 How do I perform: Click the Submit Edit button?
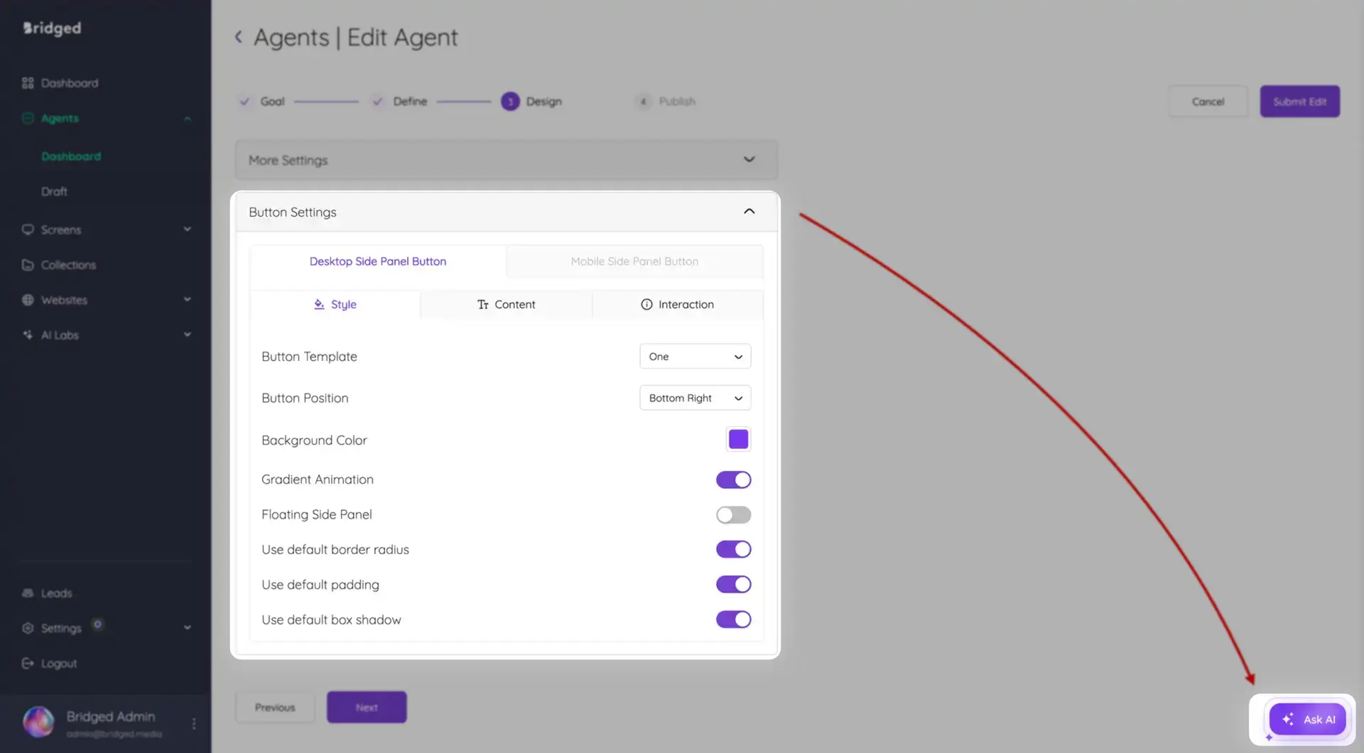(1299, 101)
